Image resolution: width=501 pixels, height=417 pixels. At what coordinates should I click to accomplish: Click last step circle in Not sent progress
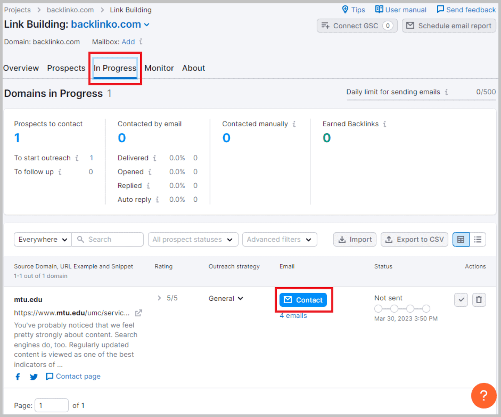pos(426,309)
